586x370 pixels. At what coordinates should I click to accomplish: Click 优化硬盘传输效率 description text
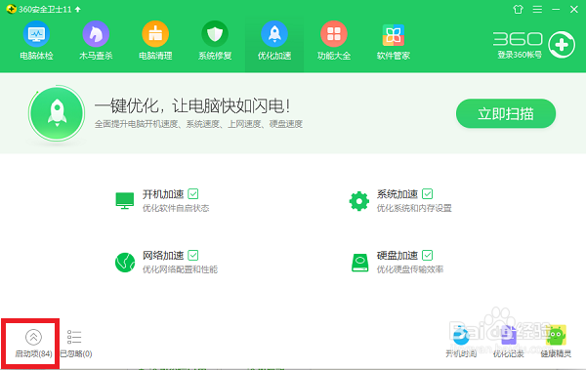[410, 269]
